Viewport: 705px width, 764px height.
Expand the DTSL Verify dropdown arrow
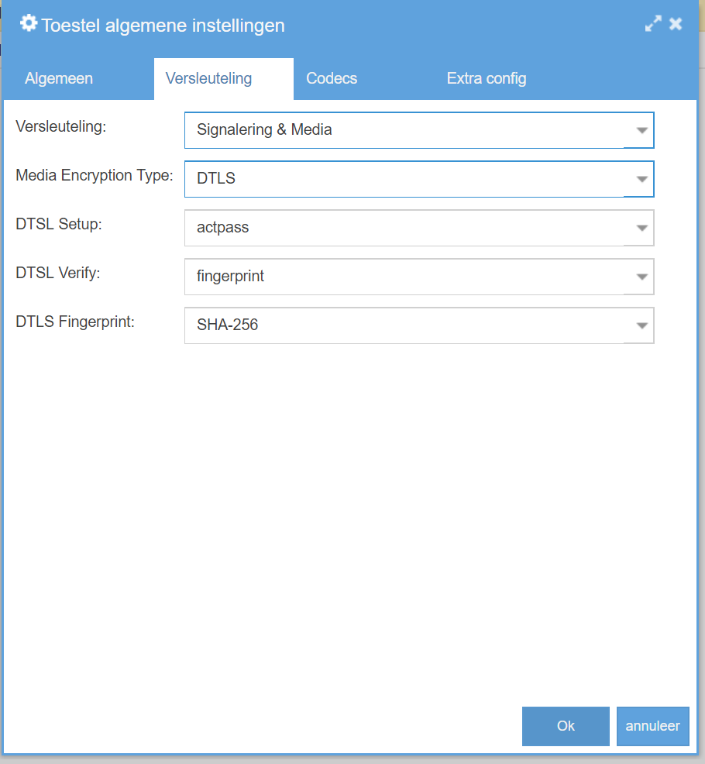tap(641, 277)
